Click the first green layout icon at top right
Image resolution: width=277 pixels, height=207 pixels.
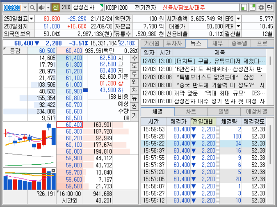[x=244, y=7]
